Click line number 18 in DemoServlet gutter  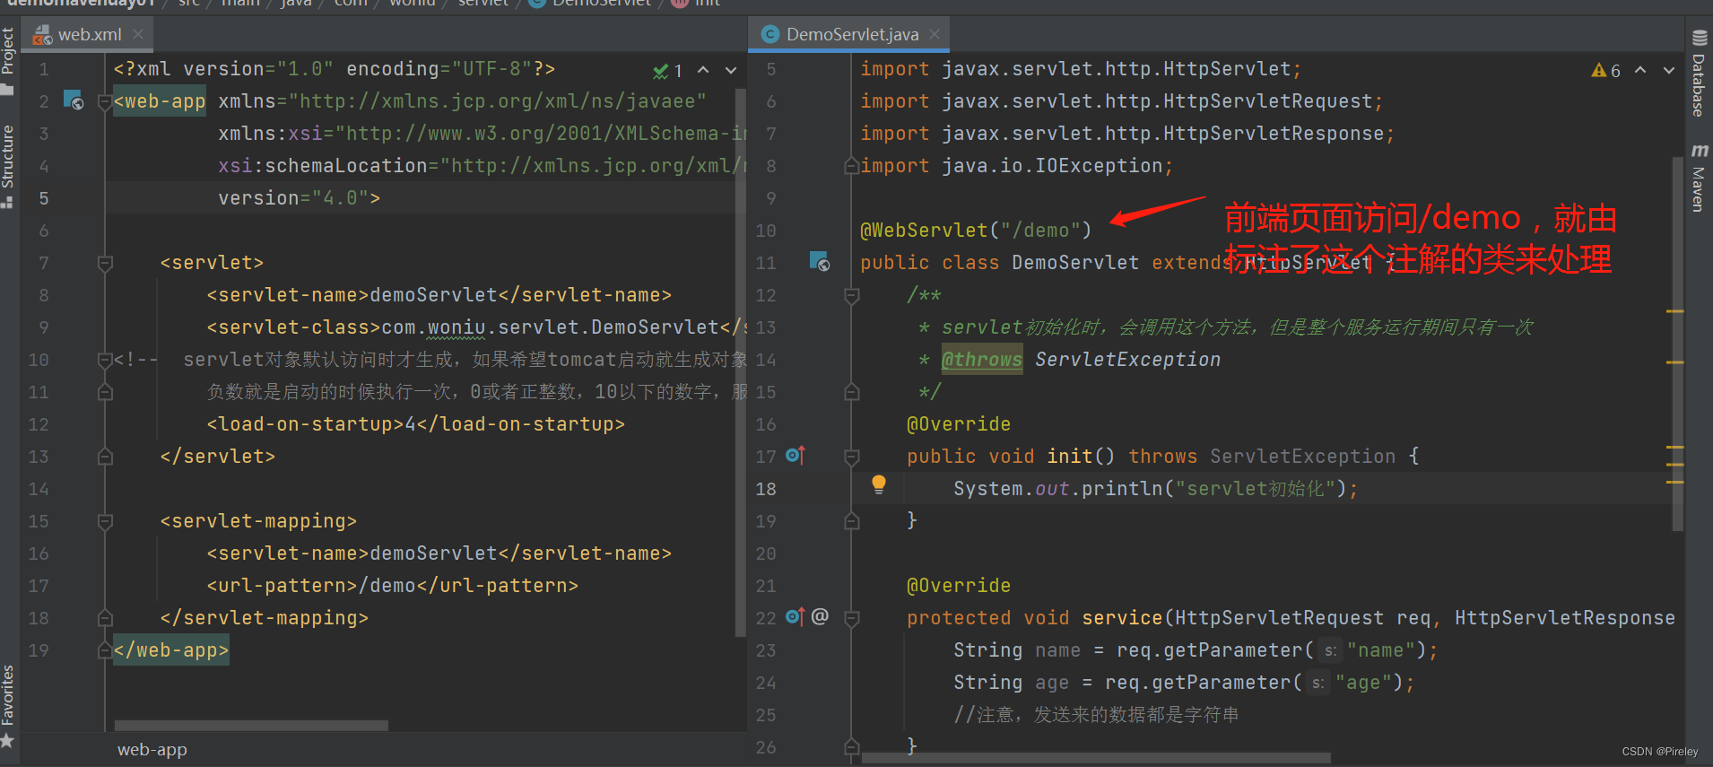click(x=766, y=489)
